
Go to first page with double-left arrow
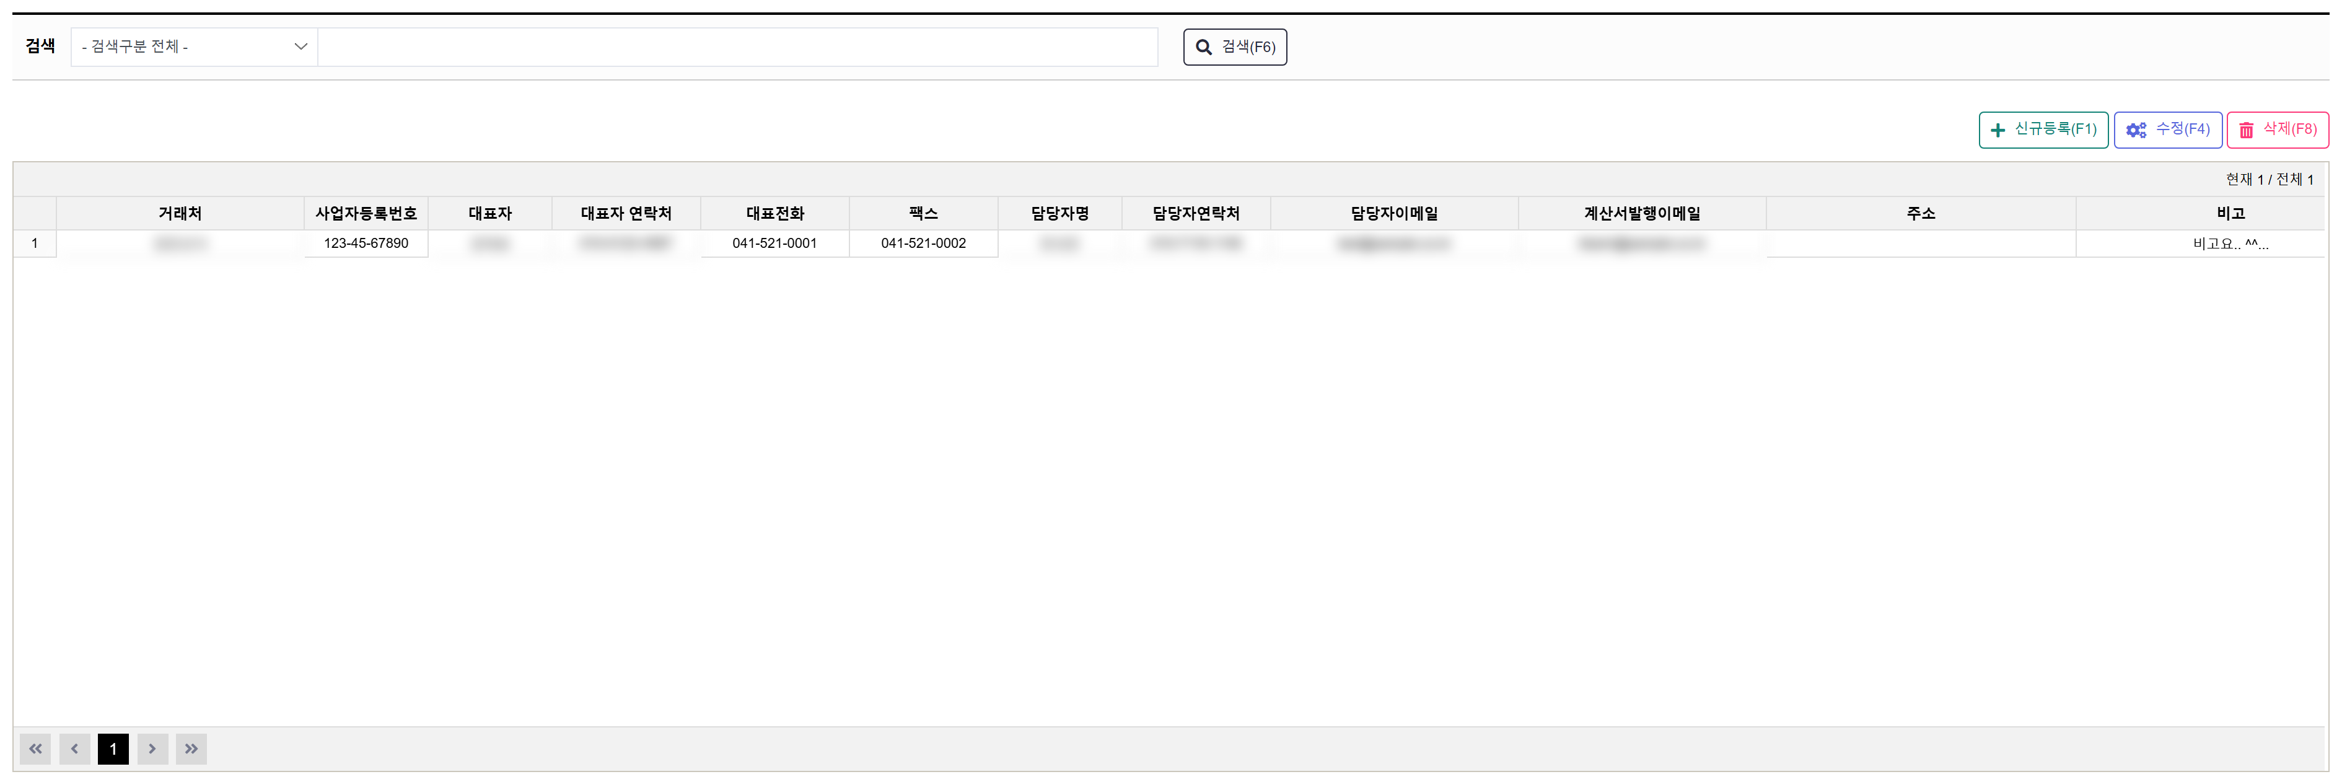tap(35, 749)
